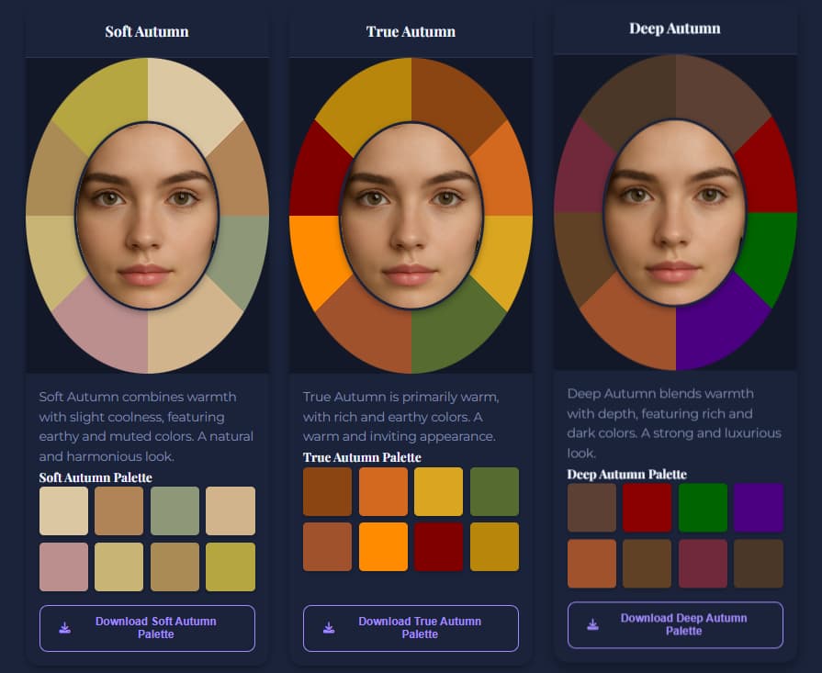Select the purple swatch in Deep Autumn palette
The image size is (822, 673).
(x=759, y=506)
